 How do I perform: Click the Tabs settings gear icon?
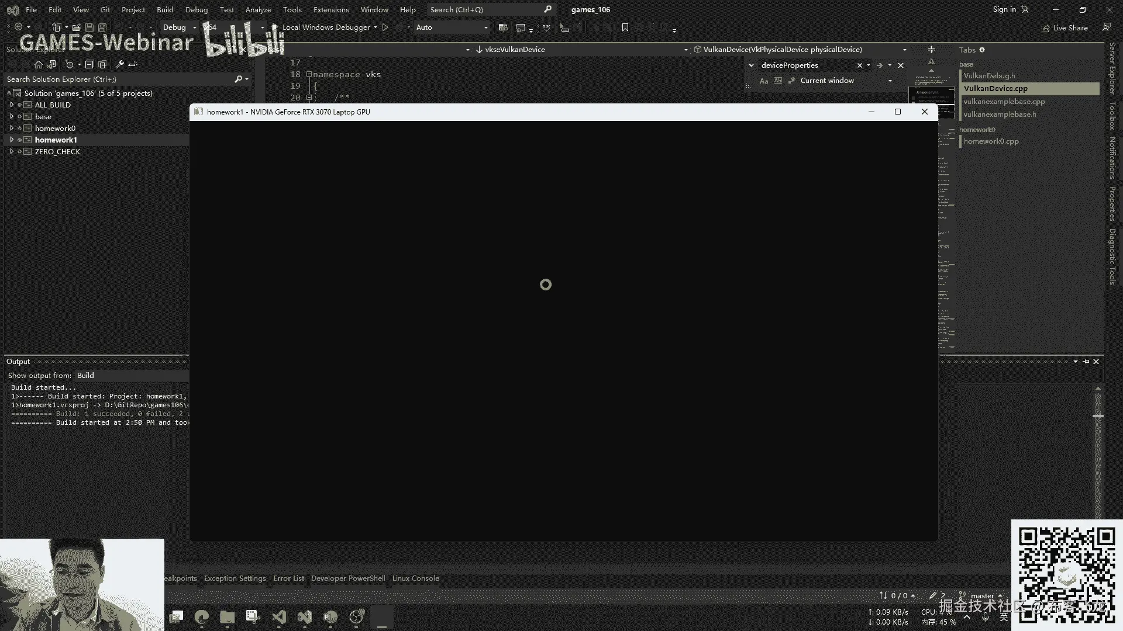point(982,50)
